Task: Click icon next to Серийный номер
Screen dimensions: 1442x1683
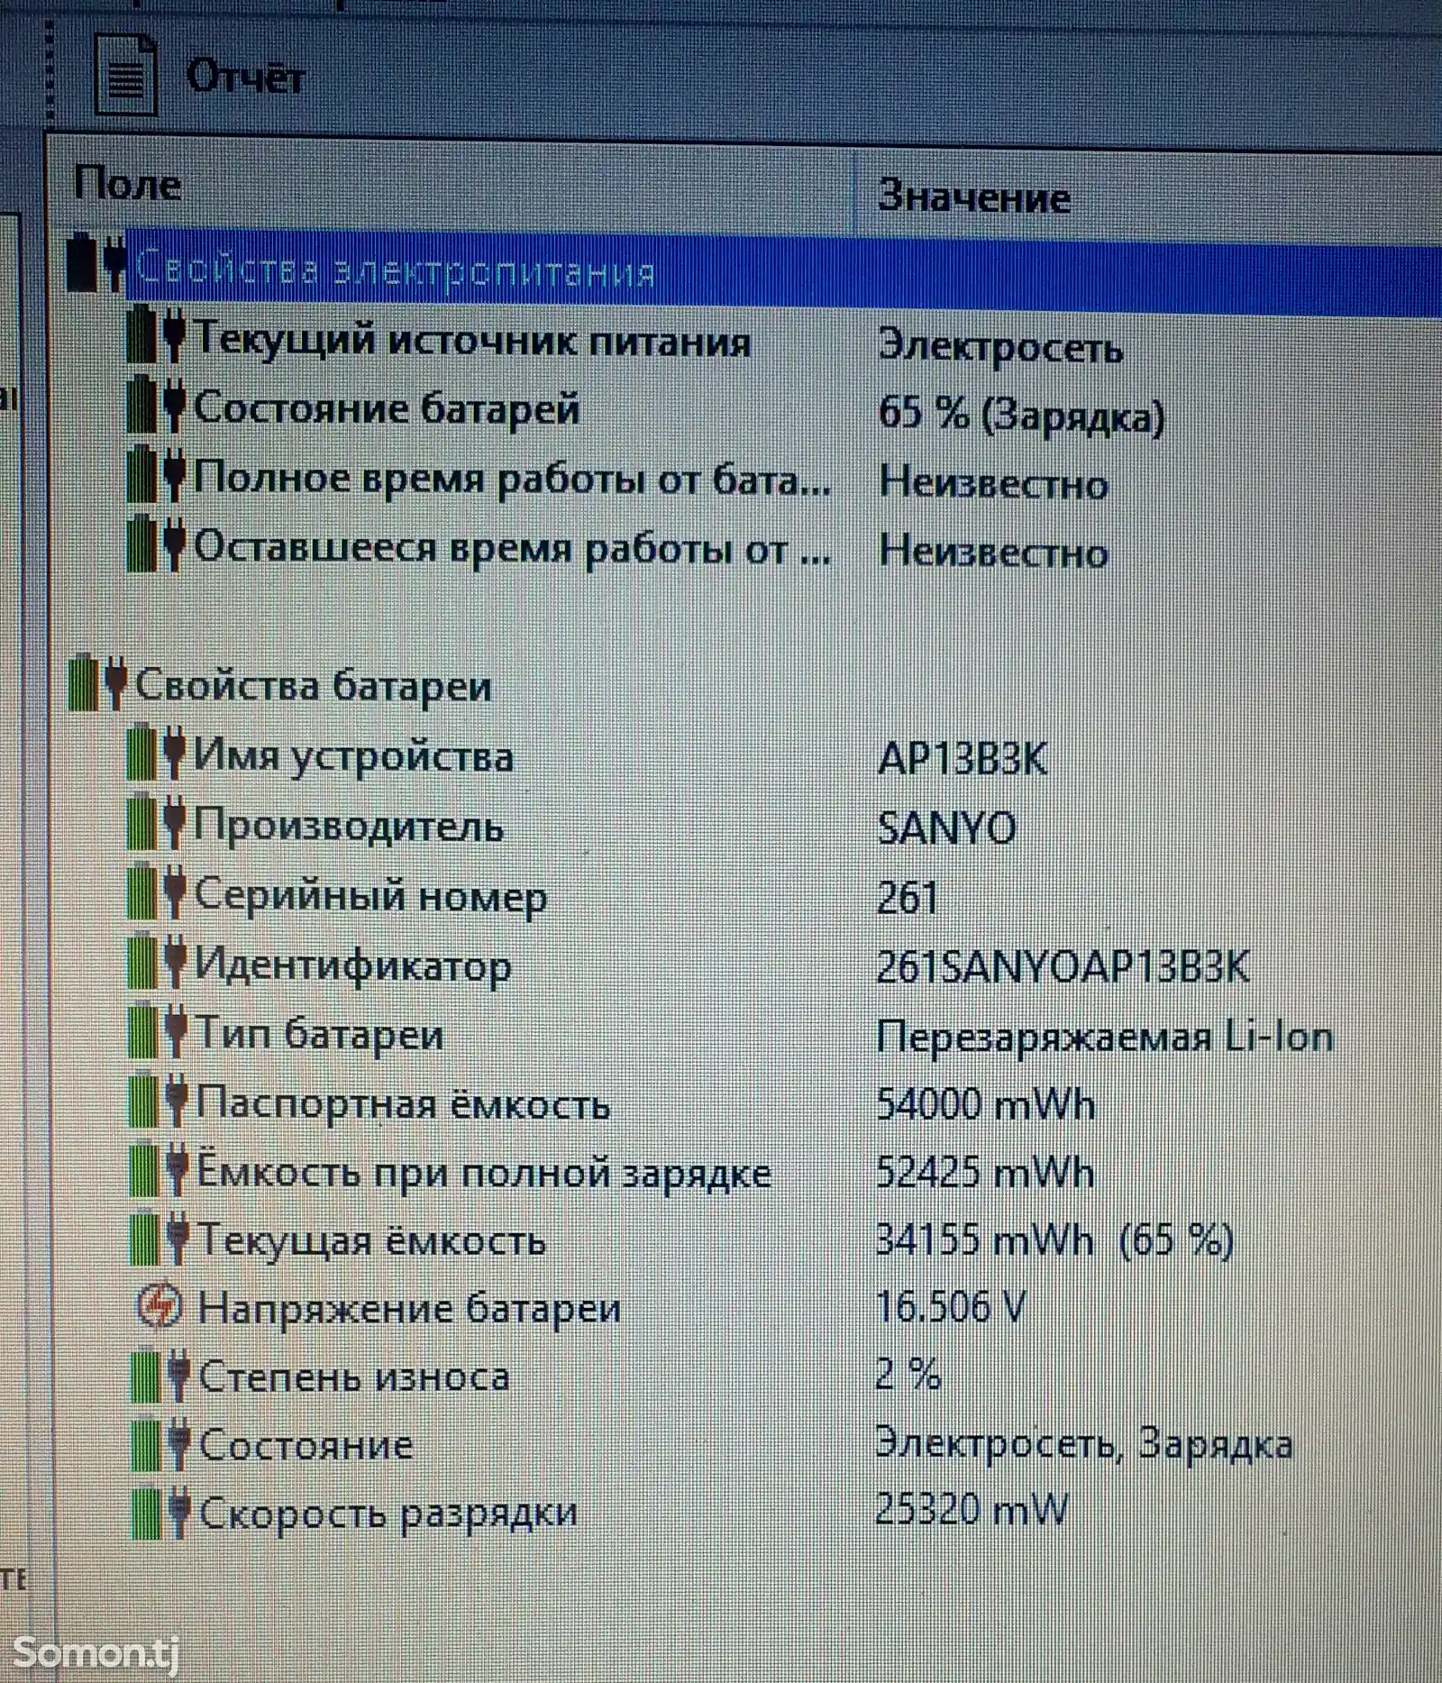Action: point(157,891)
